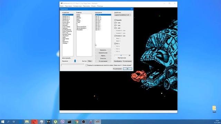This screenshot has height=124, width=221.
Task: Click the text field beside the simultaneous keys checkbox
Action: click(73, 65)
